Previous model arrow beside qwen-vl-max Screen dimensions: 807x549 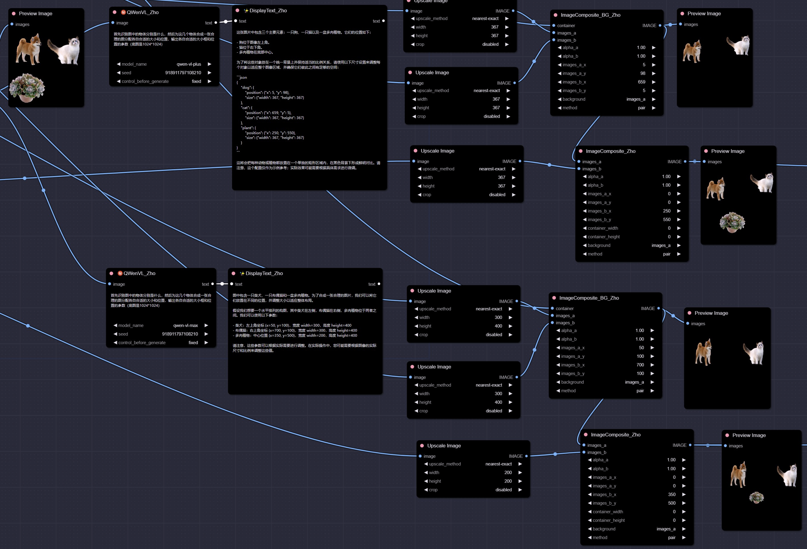point(115,325)
